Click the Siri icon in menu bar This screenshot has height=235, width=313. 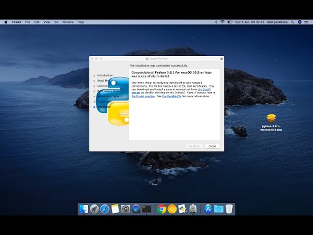pos(299,22)
